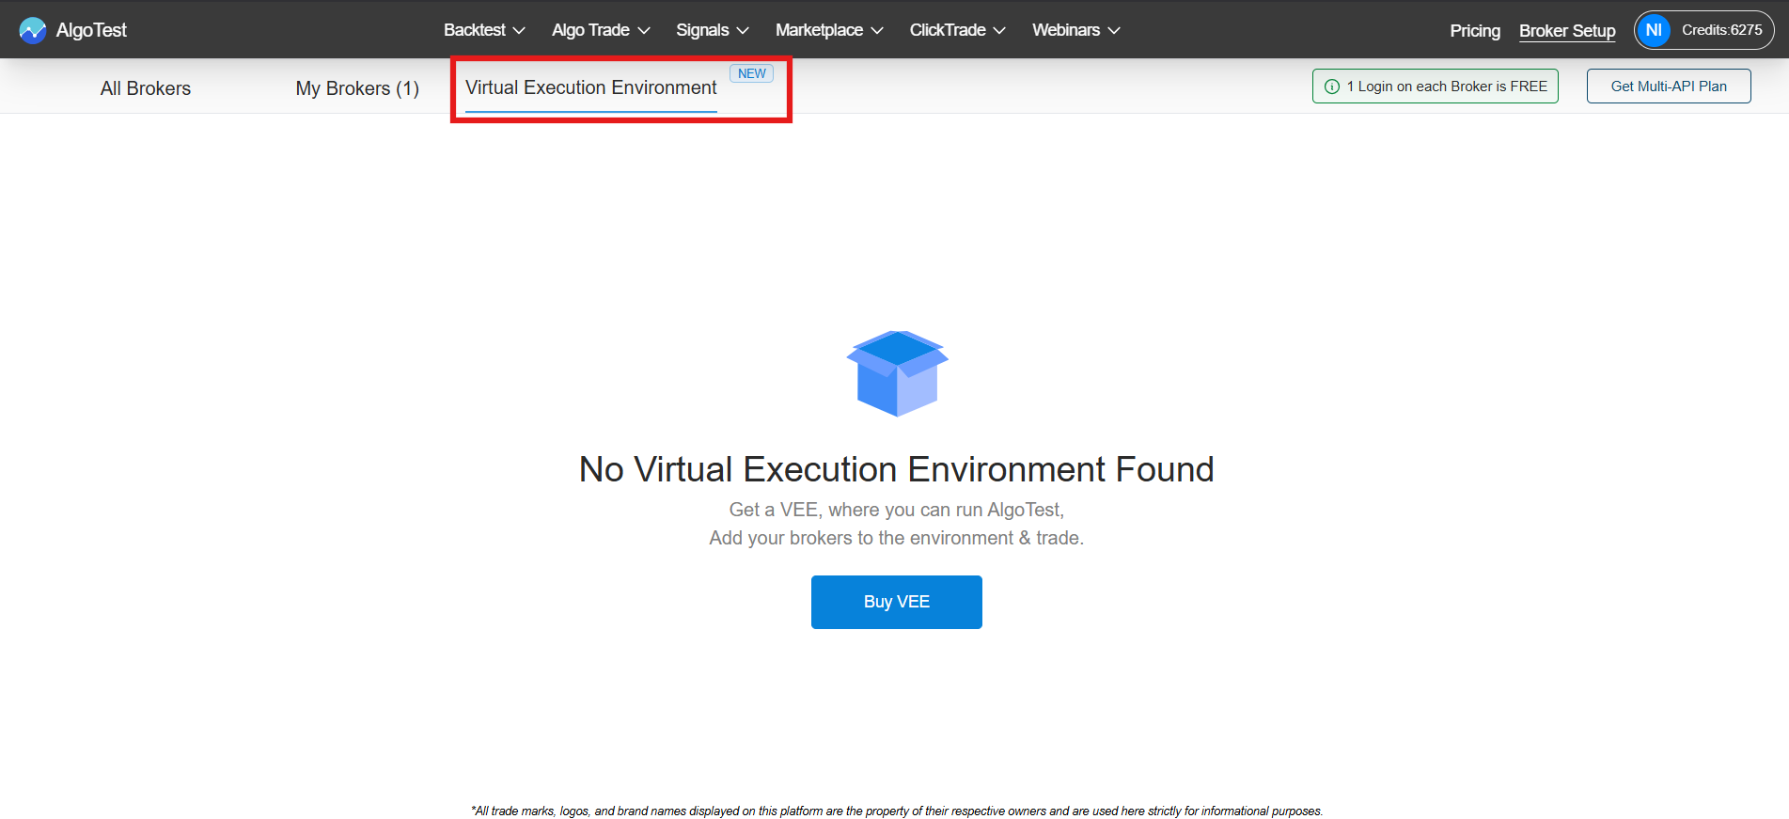The image size is (1789, 819).
Task: Click the NEW badge beside Virtual Execution Environment
Action: (x=751, y=73)
